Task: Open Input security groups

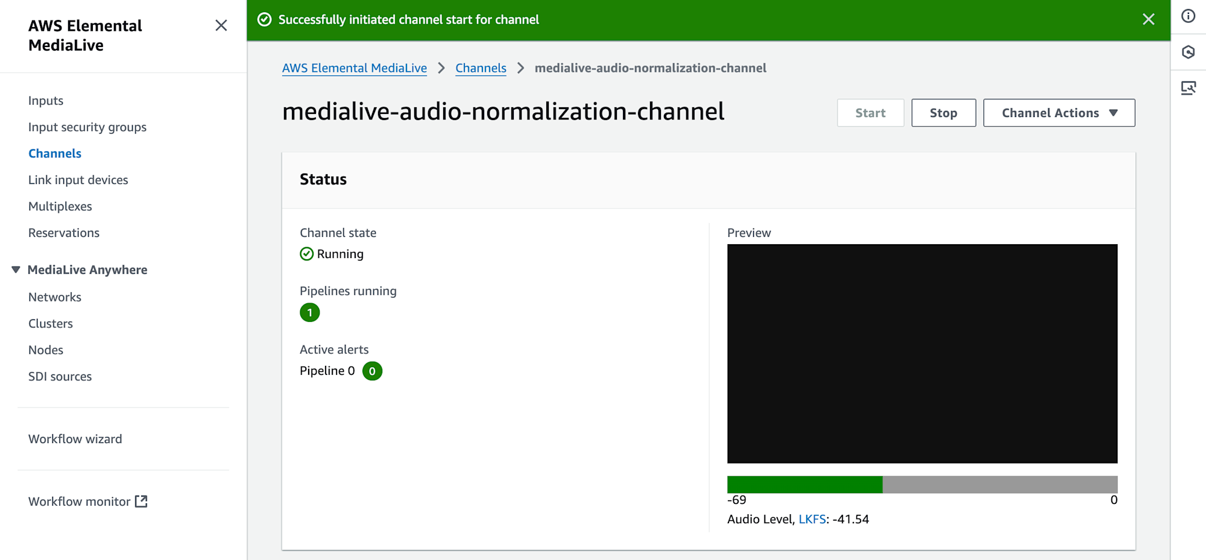Action: pos(87,127)
